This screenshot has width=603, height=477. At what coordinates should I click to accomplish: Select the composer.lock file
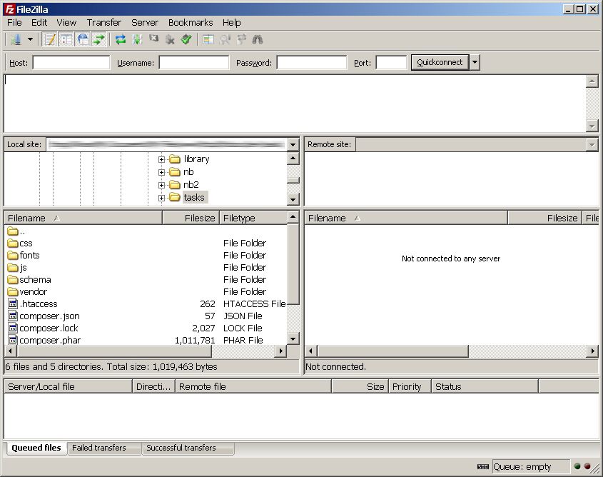coord(43,328)
